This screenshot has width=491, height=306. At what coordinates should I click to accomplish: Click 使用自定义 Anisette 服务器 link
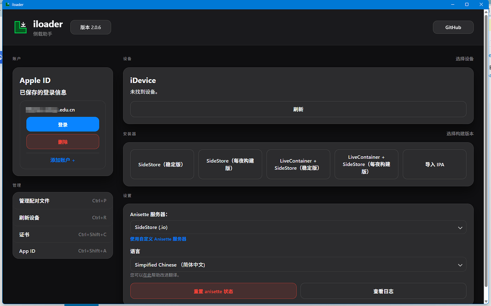coord(158,239)
